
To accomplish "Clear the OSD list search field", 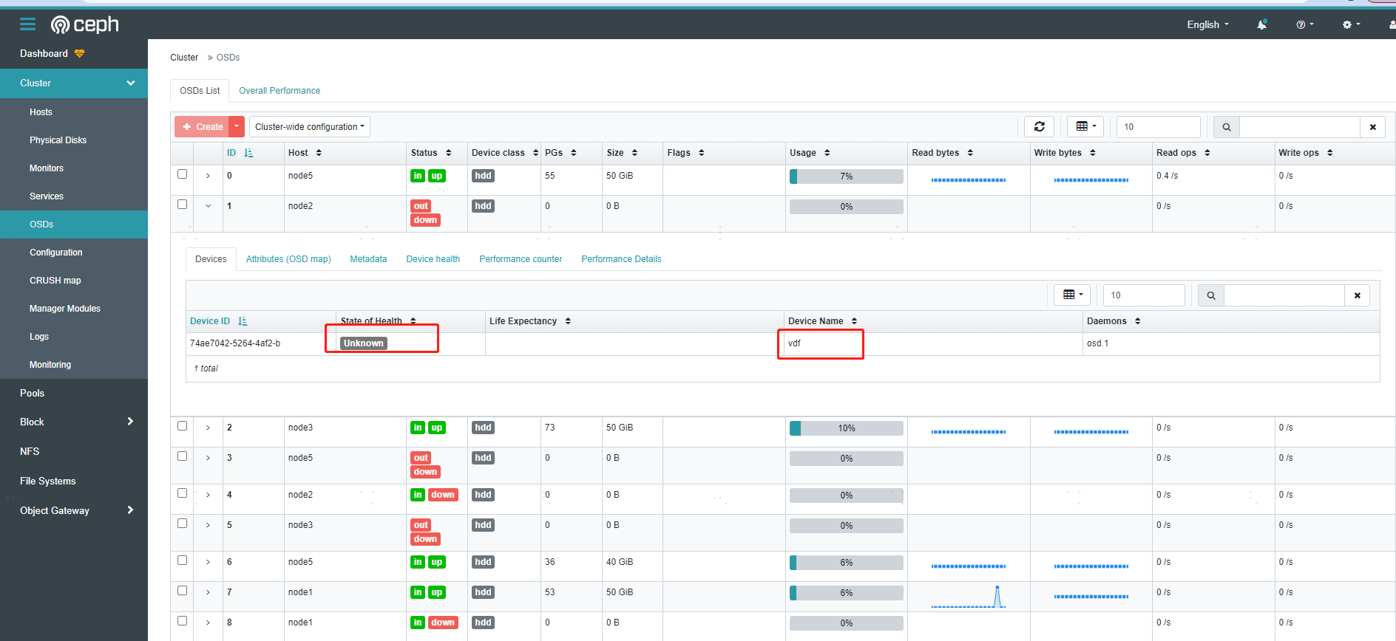I will [x=1373, y=127].
